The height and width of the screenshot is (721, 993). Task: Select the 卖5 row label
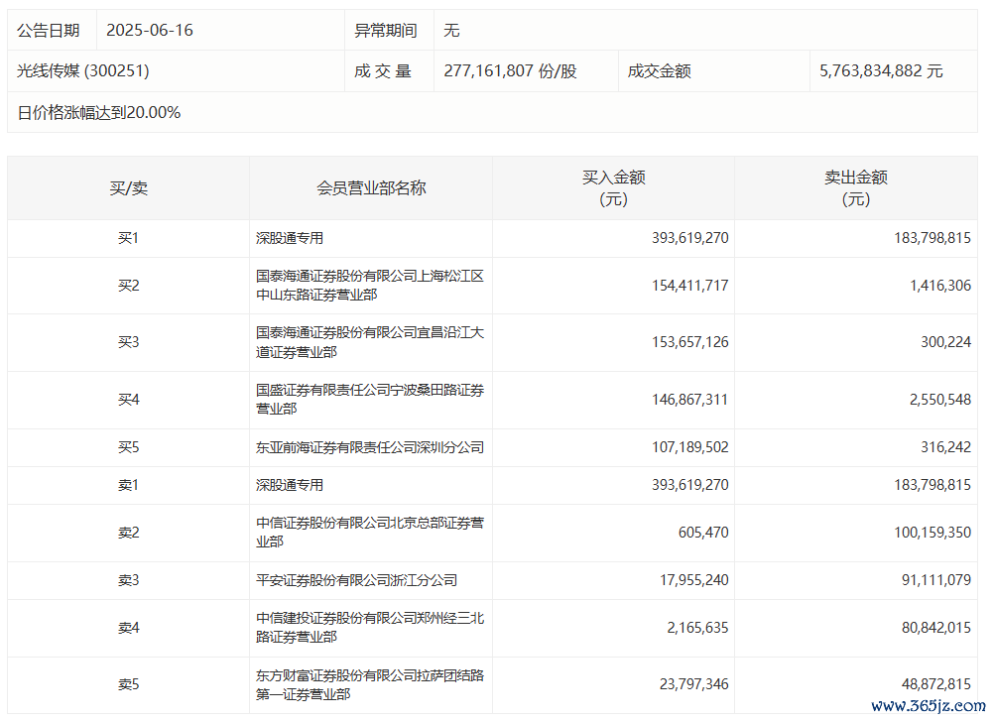[129, 685]
